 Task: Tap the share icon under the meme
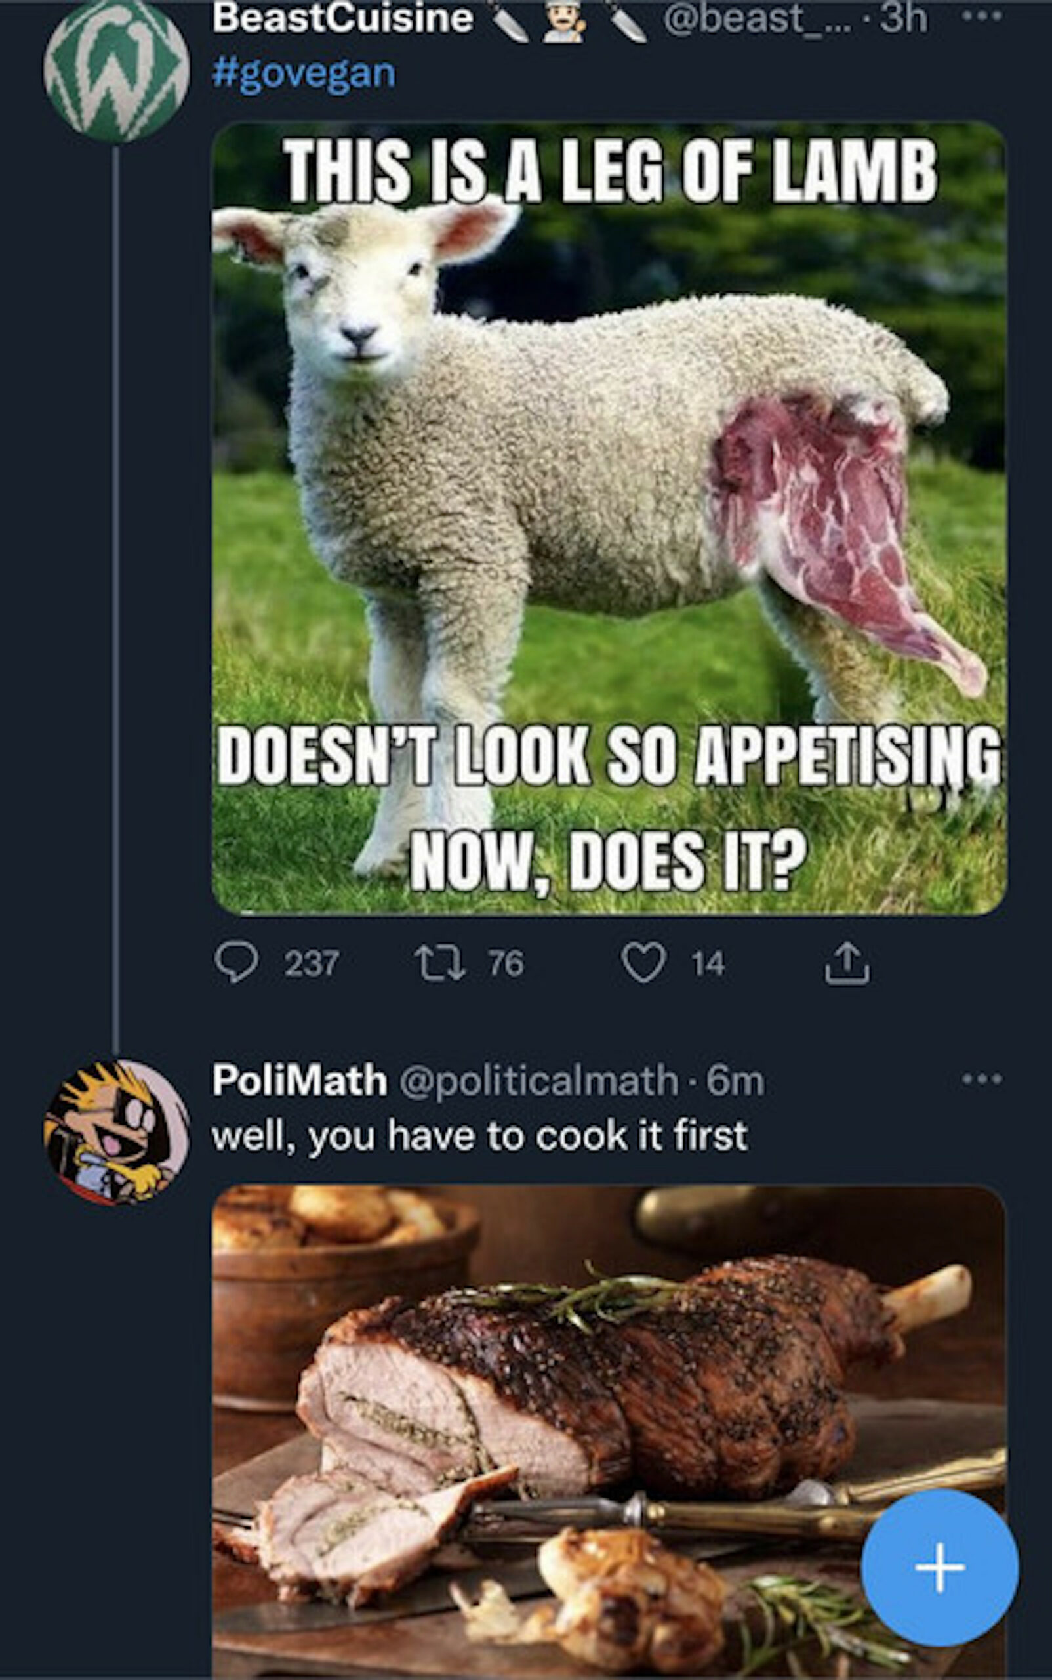pos(847,963)
